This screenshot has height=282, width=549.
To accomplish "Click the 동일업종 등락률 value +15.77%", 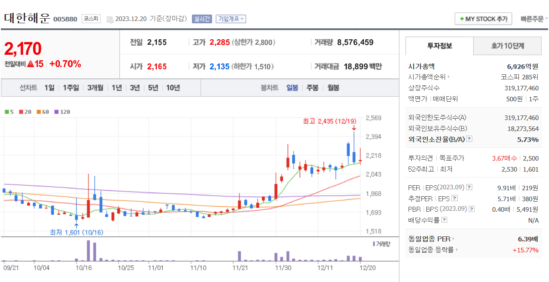I will click(526, 250).
